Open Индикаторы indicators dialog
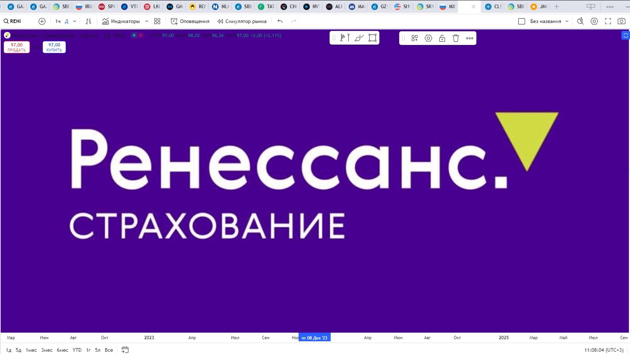This screenshot has width=630, height=354. pos(121,21)
